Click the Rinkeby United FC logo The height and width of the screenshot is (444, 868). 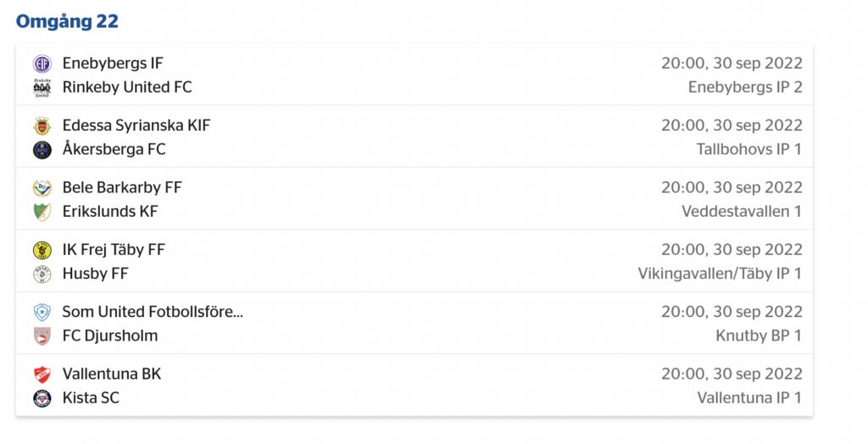pos(42,87)
